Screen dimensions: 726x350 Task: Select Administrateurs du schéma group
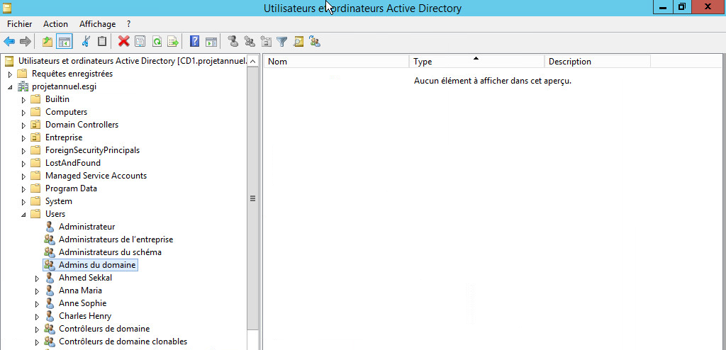(110, 252)
